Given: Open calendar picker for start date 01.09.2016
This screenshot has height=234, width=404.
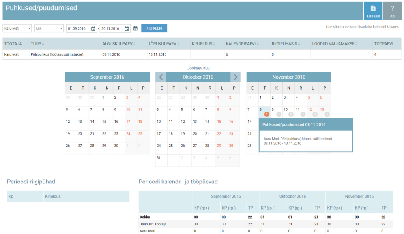Looking at the screenshot, I should (93, 28).
